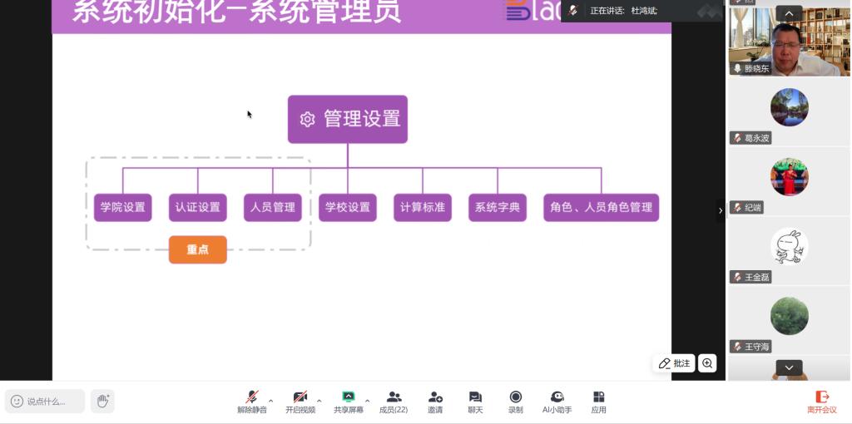Click the 批注 annotate button
The width and height of the screenshot is (852, 424).
(x=674, y=363)
